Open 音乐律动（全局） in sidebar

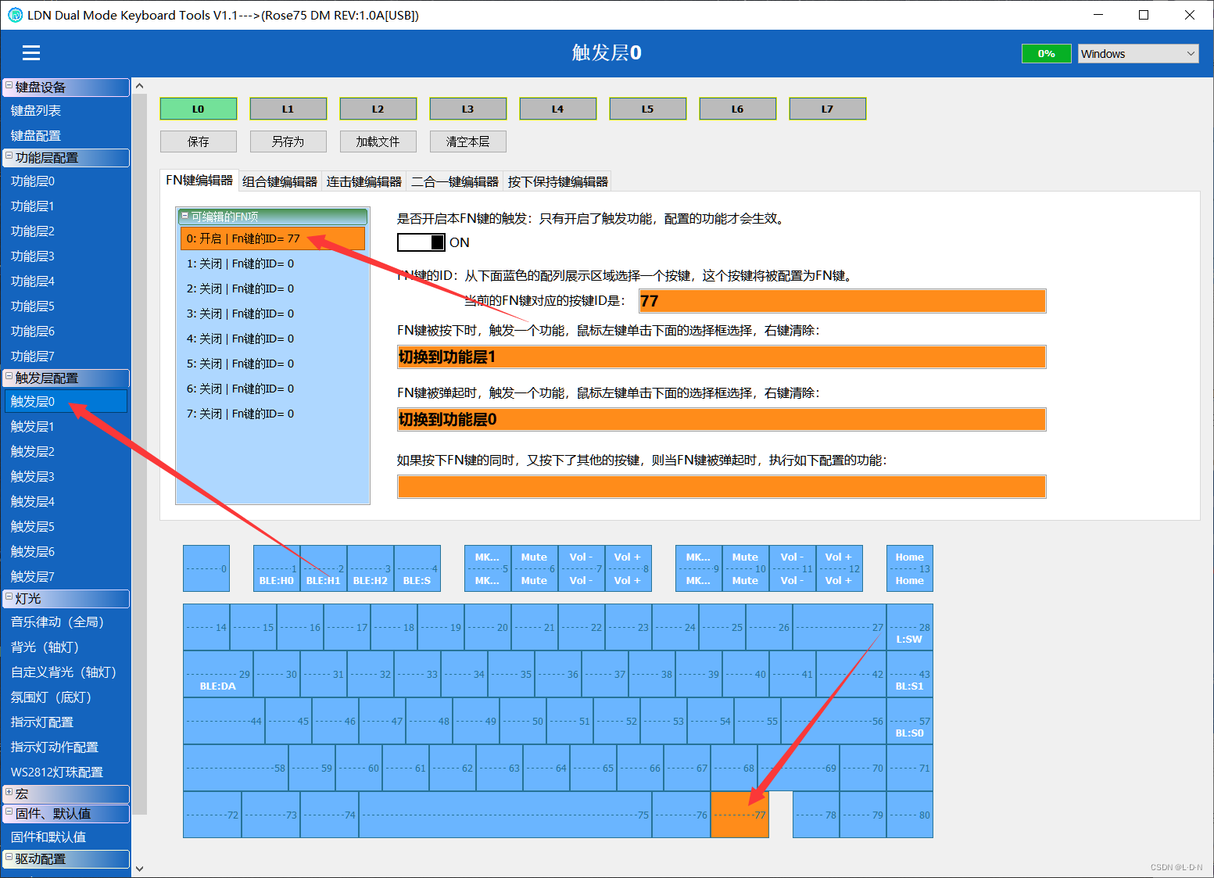click(x=66, y=622)
